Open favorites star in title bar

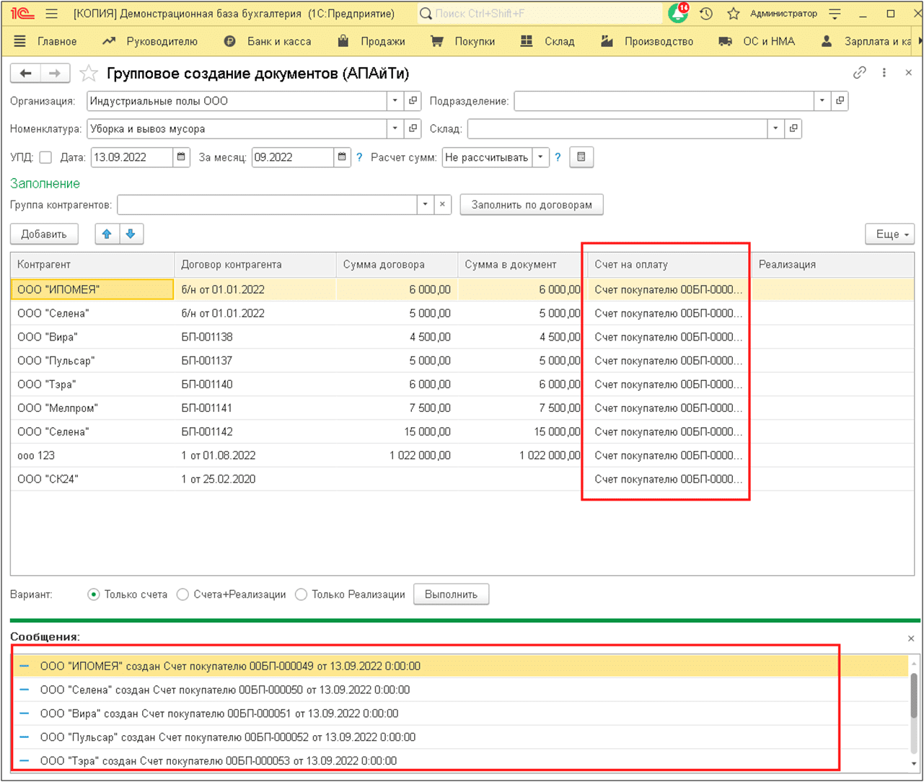click(734, 14)
